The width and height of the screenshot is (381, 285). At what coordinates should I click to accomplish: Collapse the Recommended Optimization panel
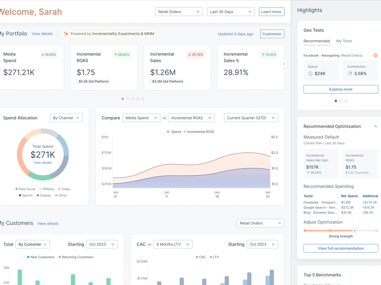(375, 126)
